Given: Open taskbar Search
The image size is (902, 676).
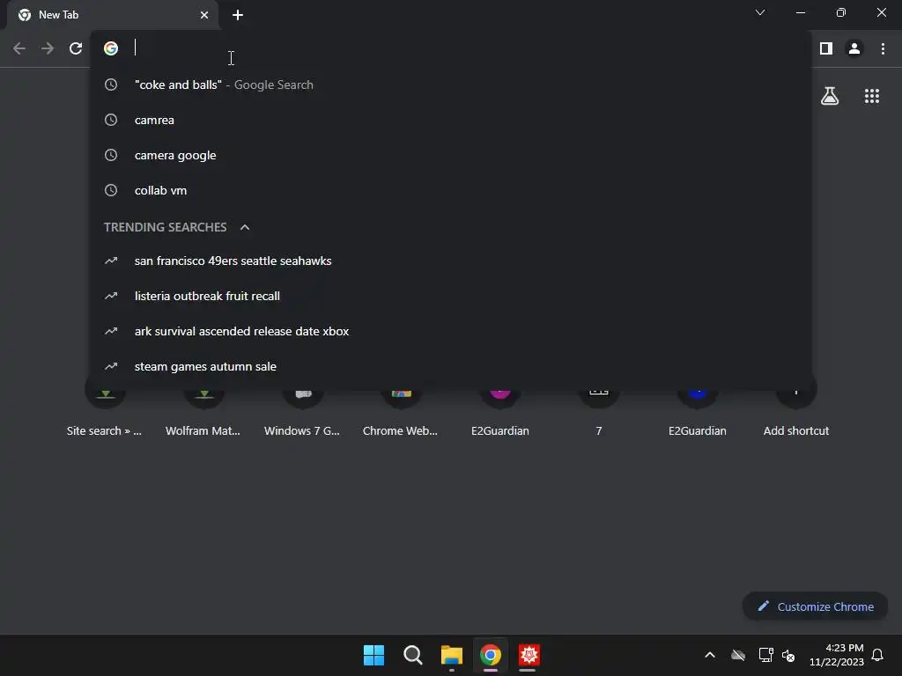Looking at the screenshot, I should (x=412, y=655).
